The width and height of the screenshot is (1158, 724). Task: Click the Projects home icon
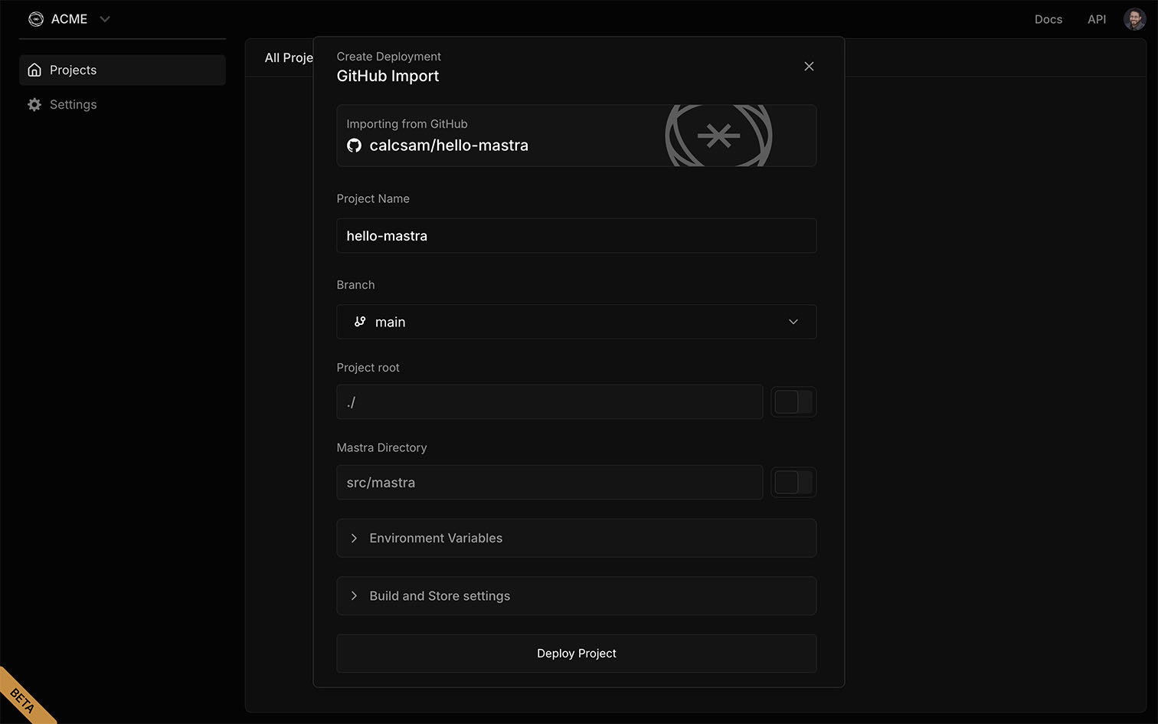click(x=34, y=70)
